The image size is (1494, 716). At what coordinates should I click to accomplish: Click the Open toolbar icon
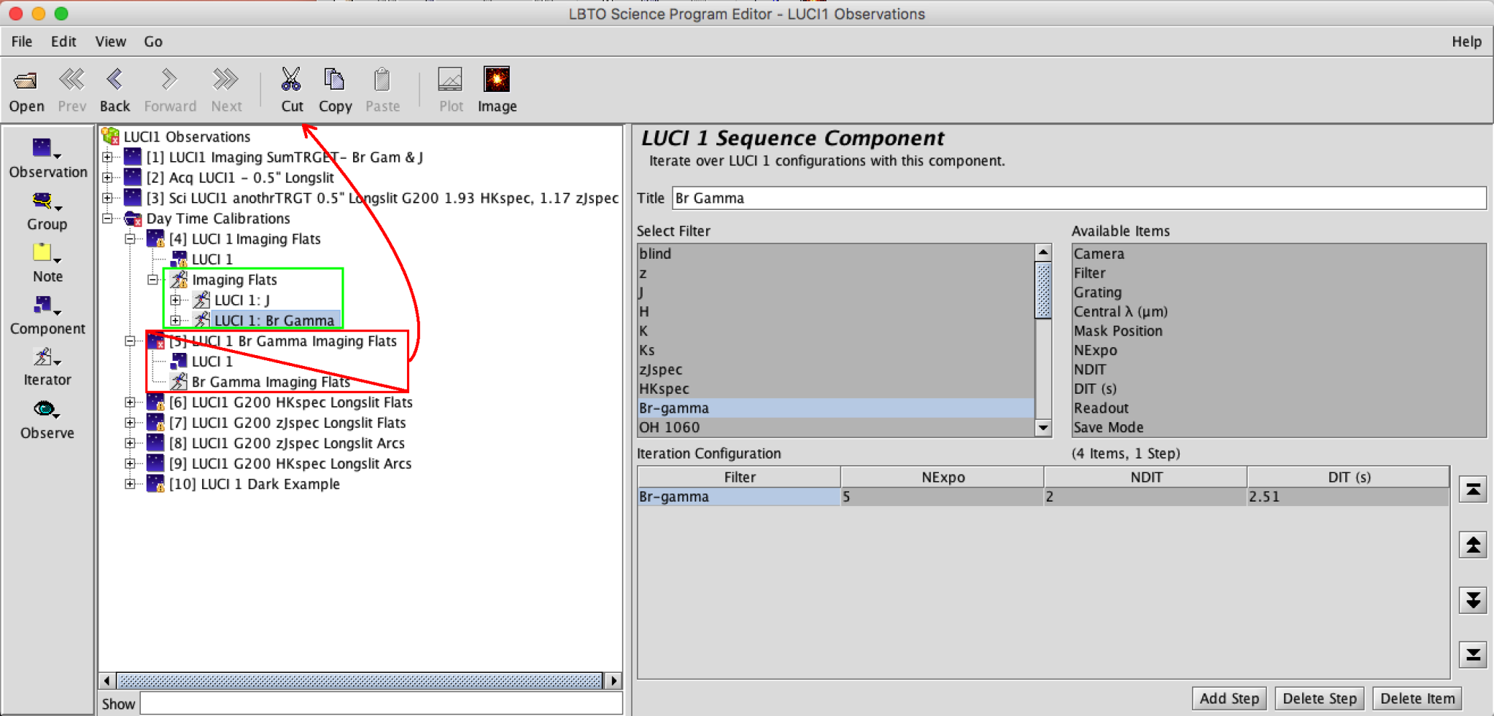[26, 80]
